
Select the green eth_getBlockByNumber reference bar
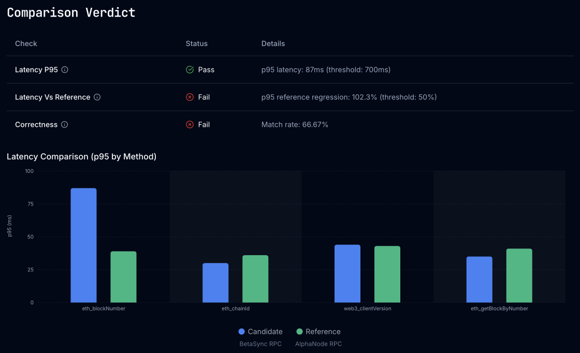tap(519, 275)
